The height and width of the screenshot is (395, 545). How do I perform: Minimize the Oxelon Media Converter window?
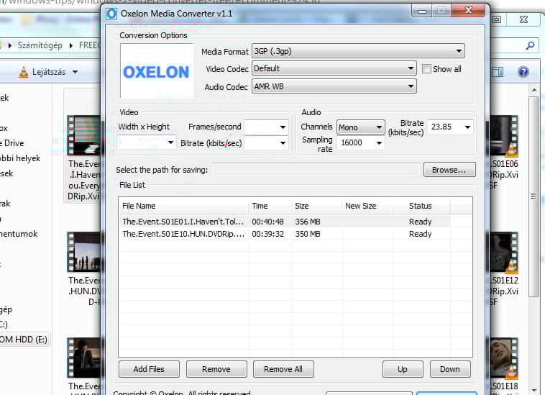422,10
